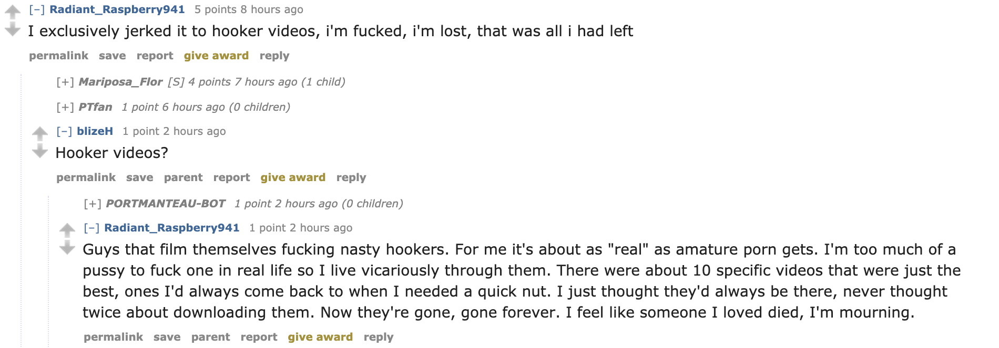Give award to the bottom reply
Image resolution: width=999 pixels, height=348 pixels.
(x=320, y=337)
